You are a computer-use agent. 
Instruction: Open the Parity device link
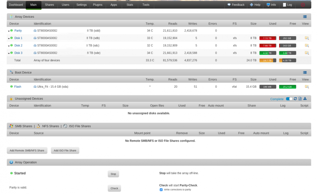18,30
